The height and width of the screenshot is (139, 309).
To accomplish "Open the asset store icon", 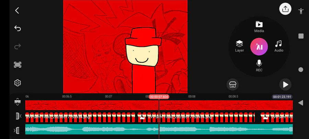I will 232,84.
